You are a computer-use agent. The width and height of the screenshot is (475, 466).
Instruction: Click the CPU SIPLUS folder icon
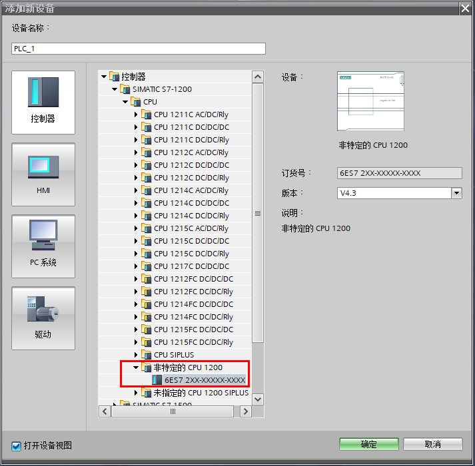coord(146,355)
